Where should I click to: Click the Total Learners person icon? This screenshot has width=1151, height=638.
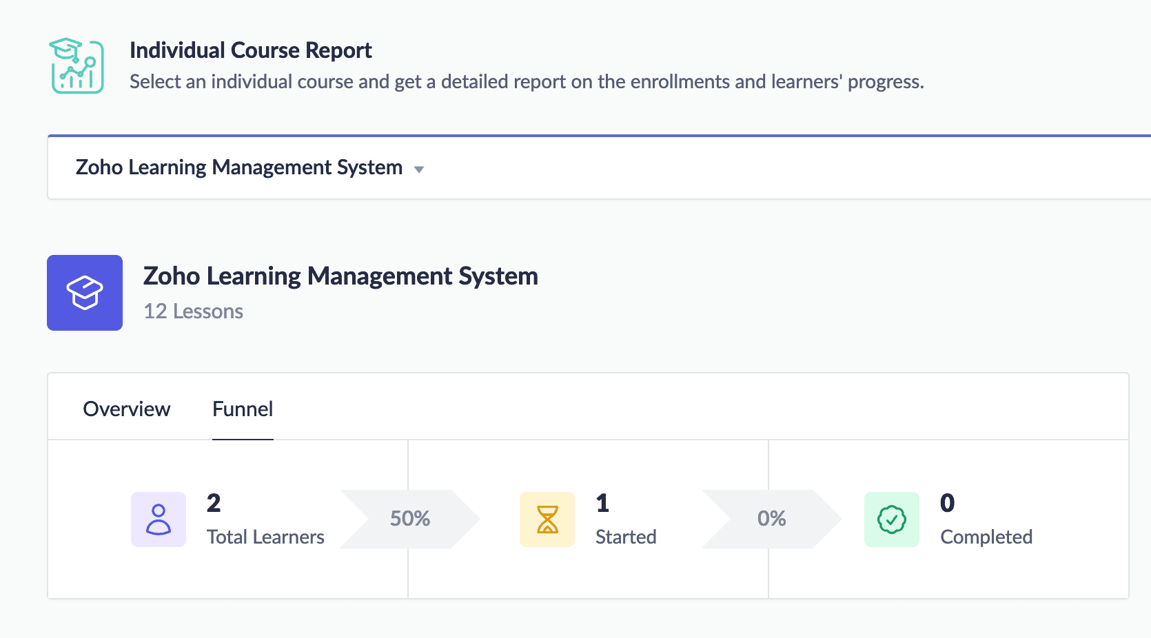[x=159, y=519]
